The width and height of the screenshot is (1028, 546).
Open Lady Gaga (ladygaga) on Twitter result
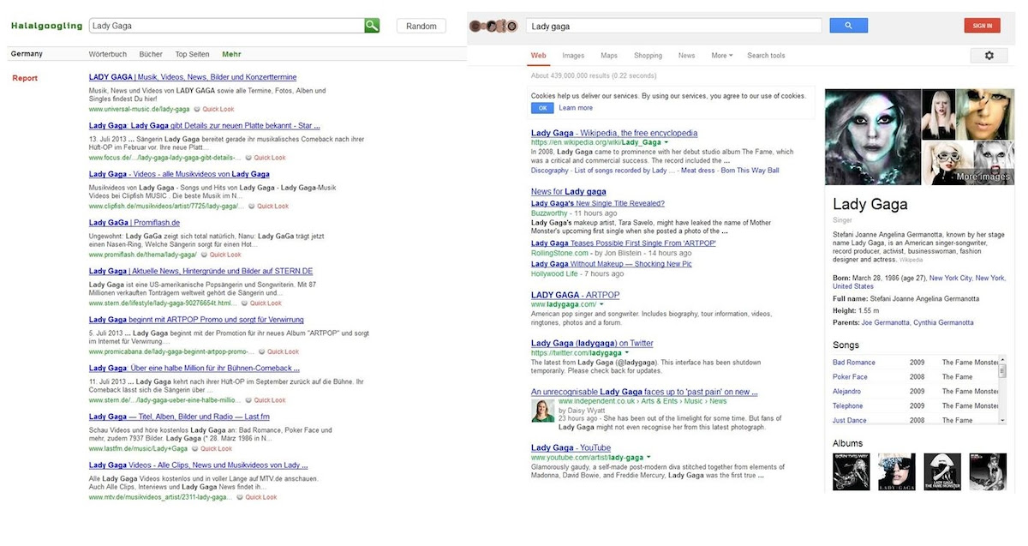coord(592,343)
